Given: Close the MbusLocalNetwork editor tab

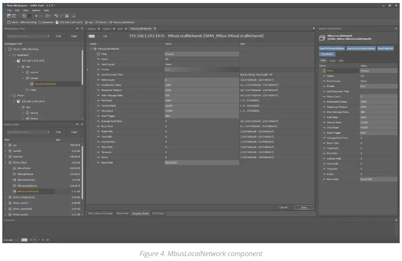Looking at the screenshot, I should click(155, 28).
